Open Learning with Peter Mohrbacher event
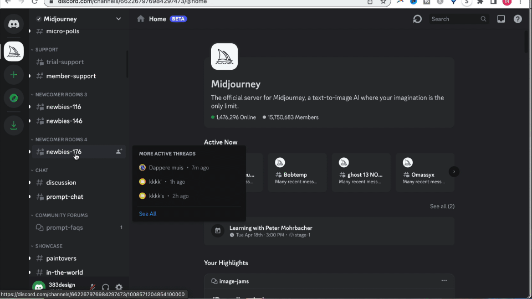 tap(329, 231)
